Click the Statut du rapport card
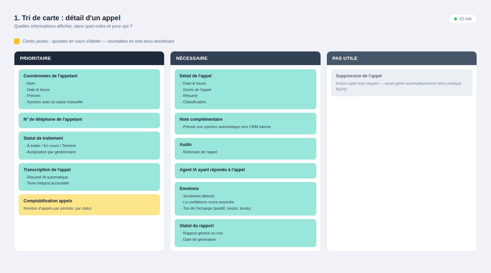The height and width of the screenshot is (273, 491). 245,233
